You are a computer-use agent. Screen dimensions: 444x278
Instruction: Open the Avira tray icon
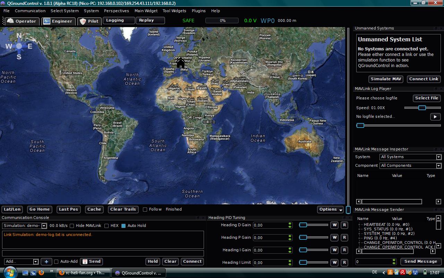[x=403, y=273]
